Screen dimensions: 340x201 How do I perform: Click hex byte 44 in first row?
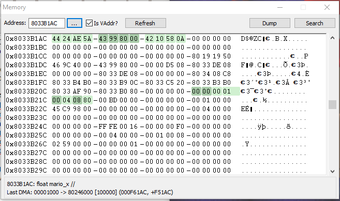point(56,39)
